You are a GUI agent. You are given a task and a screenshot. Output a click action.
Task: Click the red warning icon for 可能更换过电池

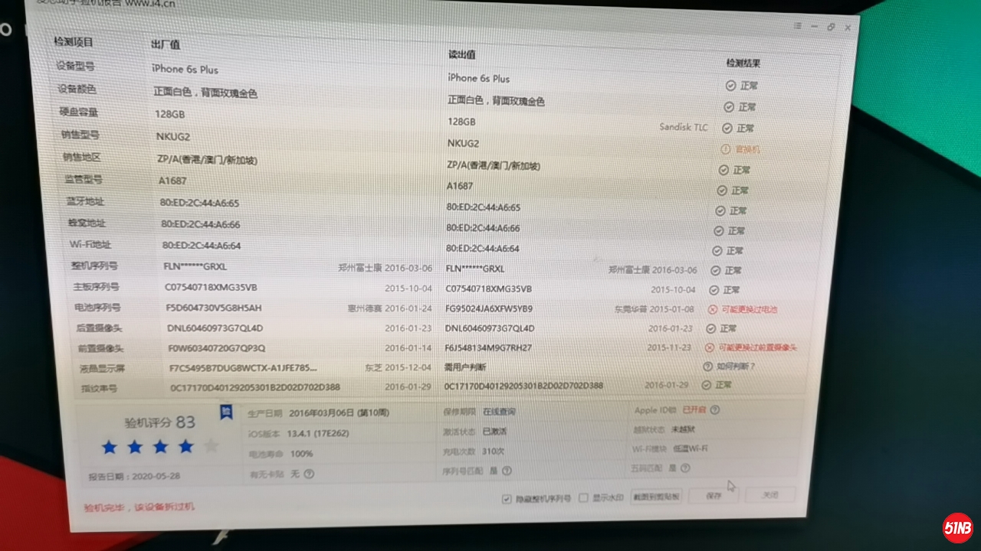click(x=712, y=309)
